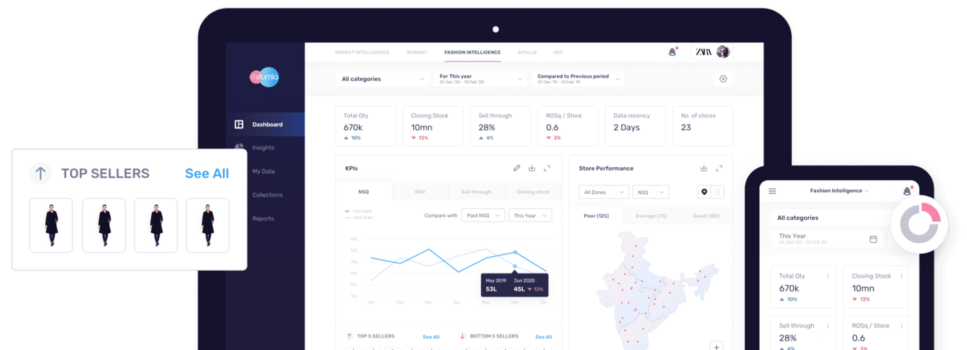The height and width of the screenshot is (350, 967).
Task: Open the settings gear beside filters
Action: [x=723, y=79]
